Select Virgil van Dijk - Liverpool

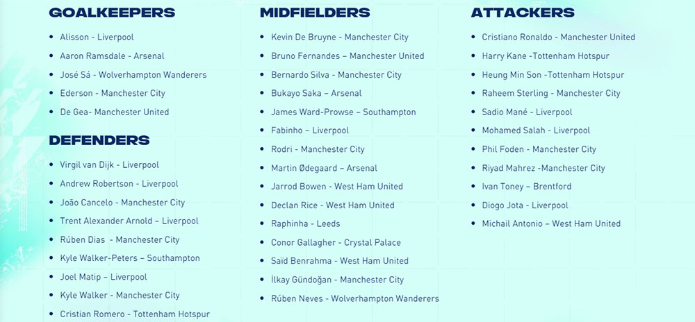(x=110, y=165)
